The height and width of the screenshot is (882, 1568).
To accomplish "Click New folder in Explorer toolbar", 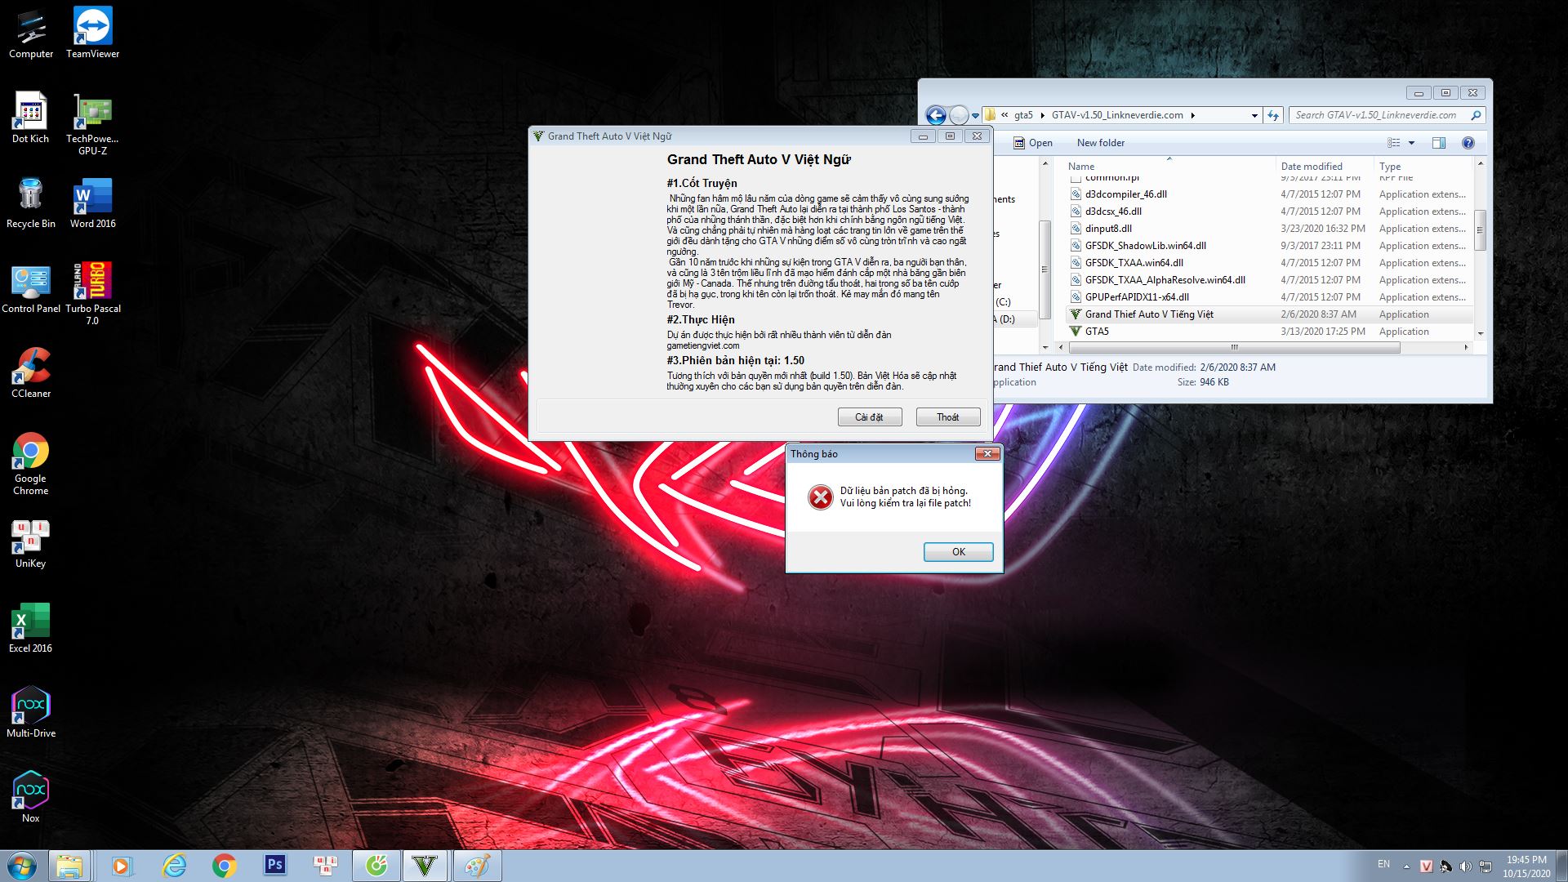I will click(1100, 143).
